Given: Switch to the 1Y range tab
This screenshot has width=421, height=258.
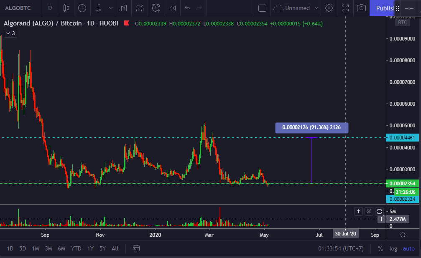Looking at the screenshot, I should tap(90, 248).
